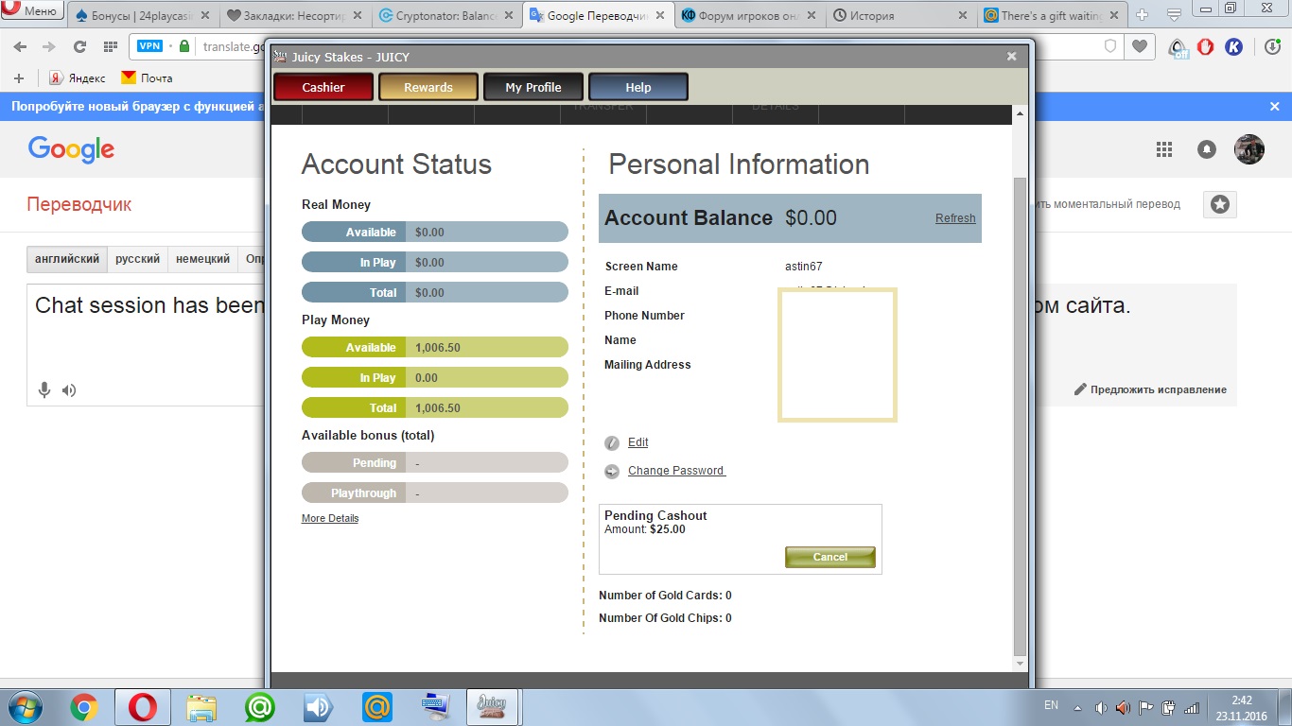Screen dimensions: 1292x726
Task: Click the Change Password link
Action: click(676, 471)
